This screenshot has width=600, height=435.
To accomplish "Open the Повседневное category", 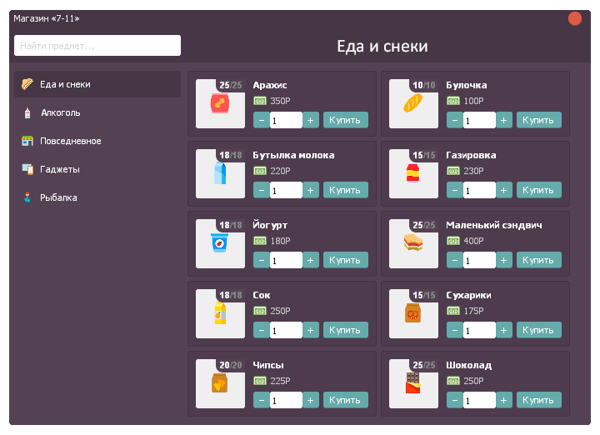I will (70, 141).
